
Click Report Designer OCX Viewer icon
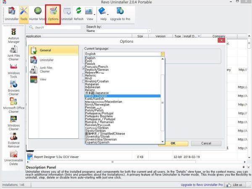(30, 157)
